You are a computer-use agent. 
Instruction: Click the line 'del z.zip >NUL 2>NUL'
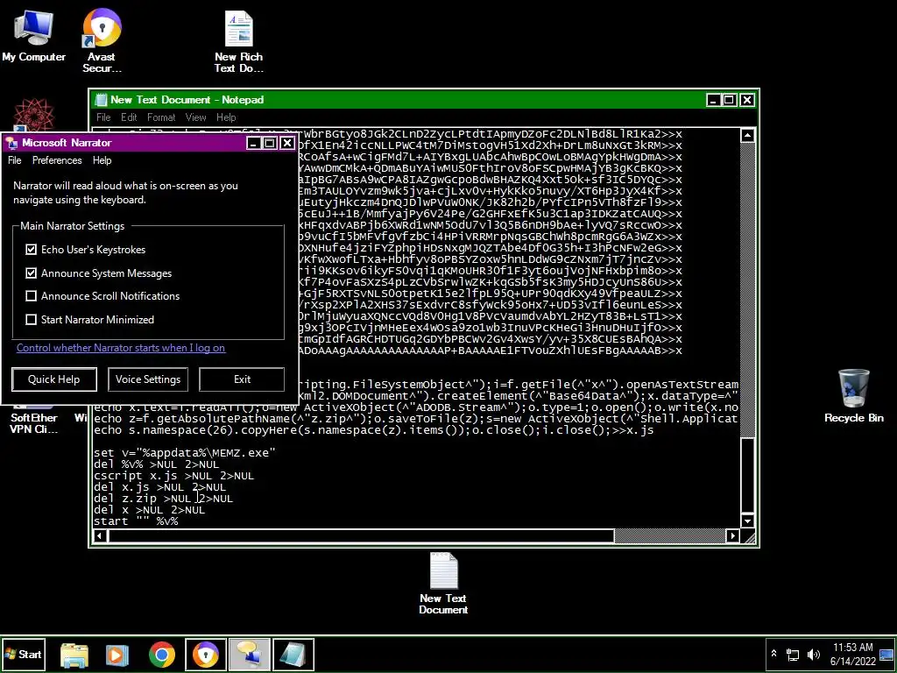point(163,499)
